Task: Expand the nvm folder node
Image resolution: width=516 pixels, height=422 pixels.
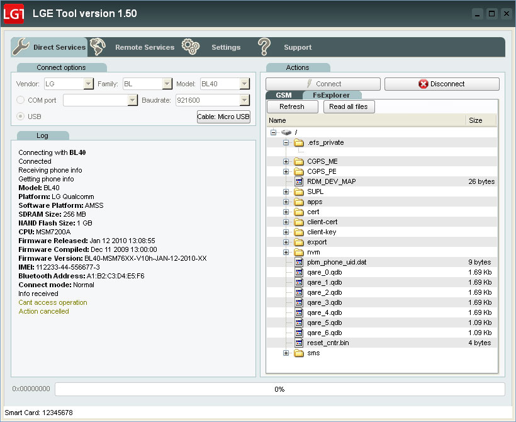Action: (286, 253)
